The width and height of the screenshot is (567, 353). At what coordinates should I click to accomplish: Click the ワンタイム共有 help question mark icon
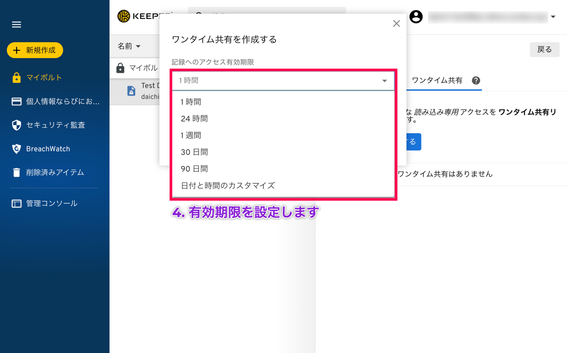(475, 80)
